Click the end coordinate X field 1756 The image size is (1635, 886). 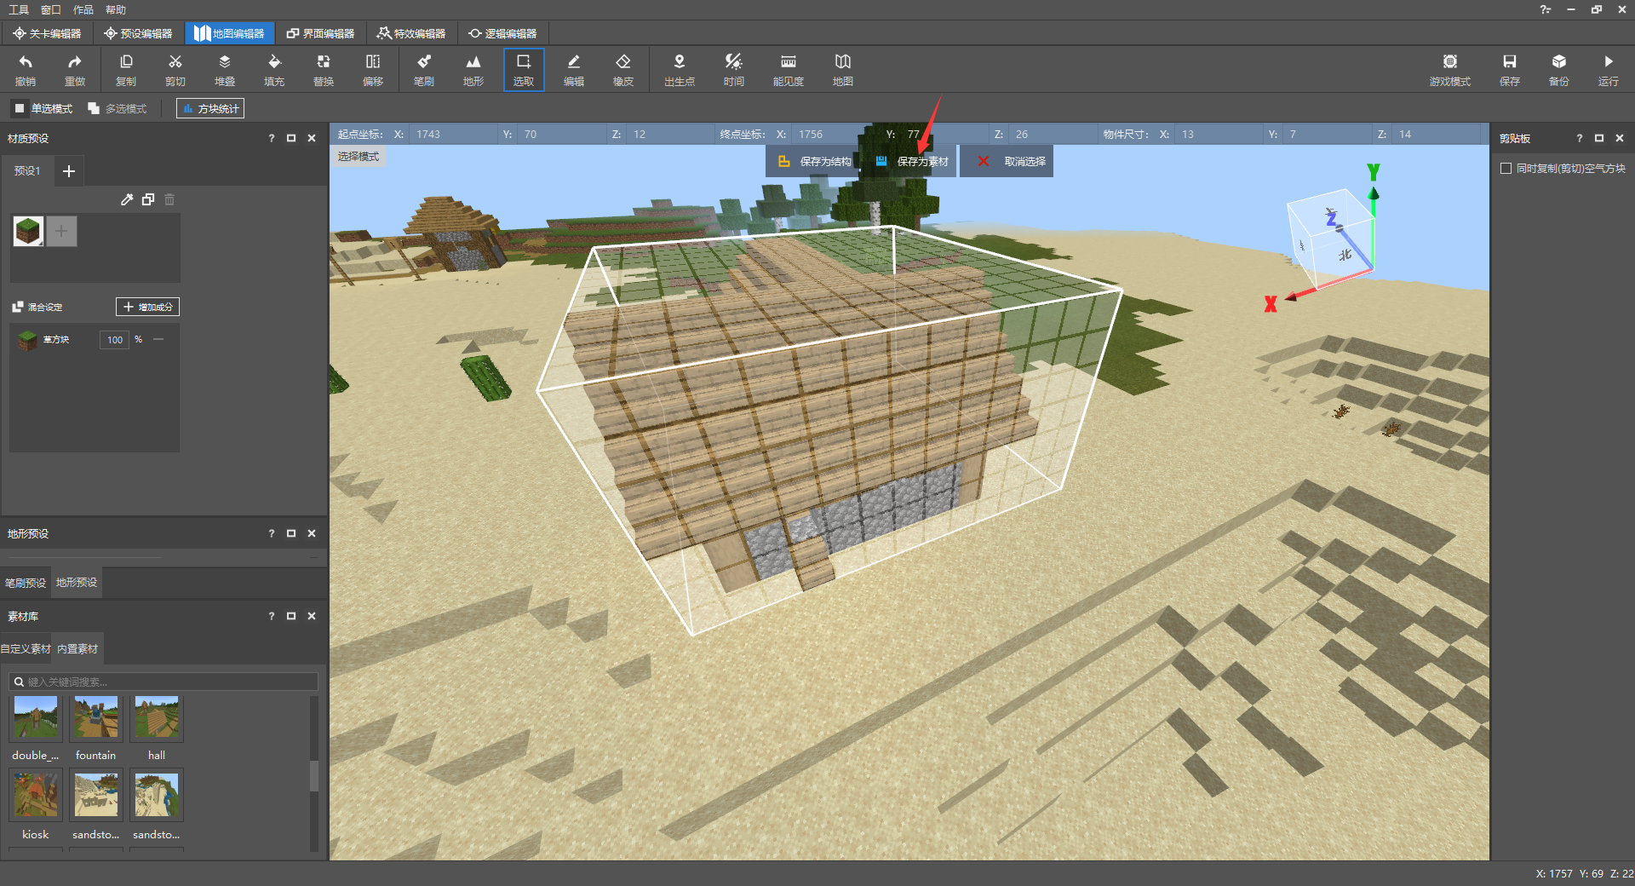point(835,135)
